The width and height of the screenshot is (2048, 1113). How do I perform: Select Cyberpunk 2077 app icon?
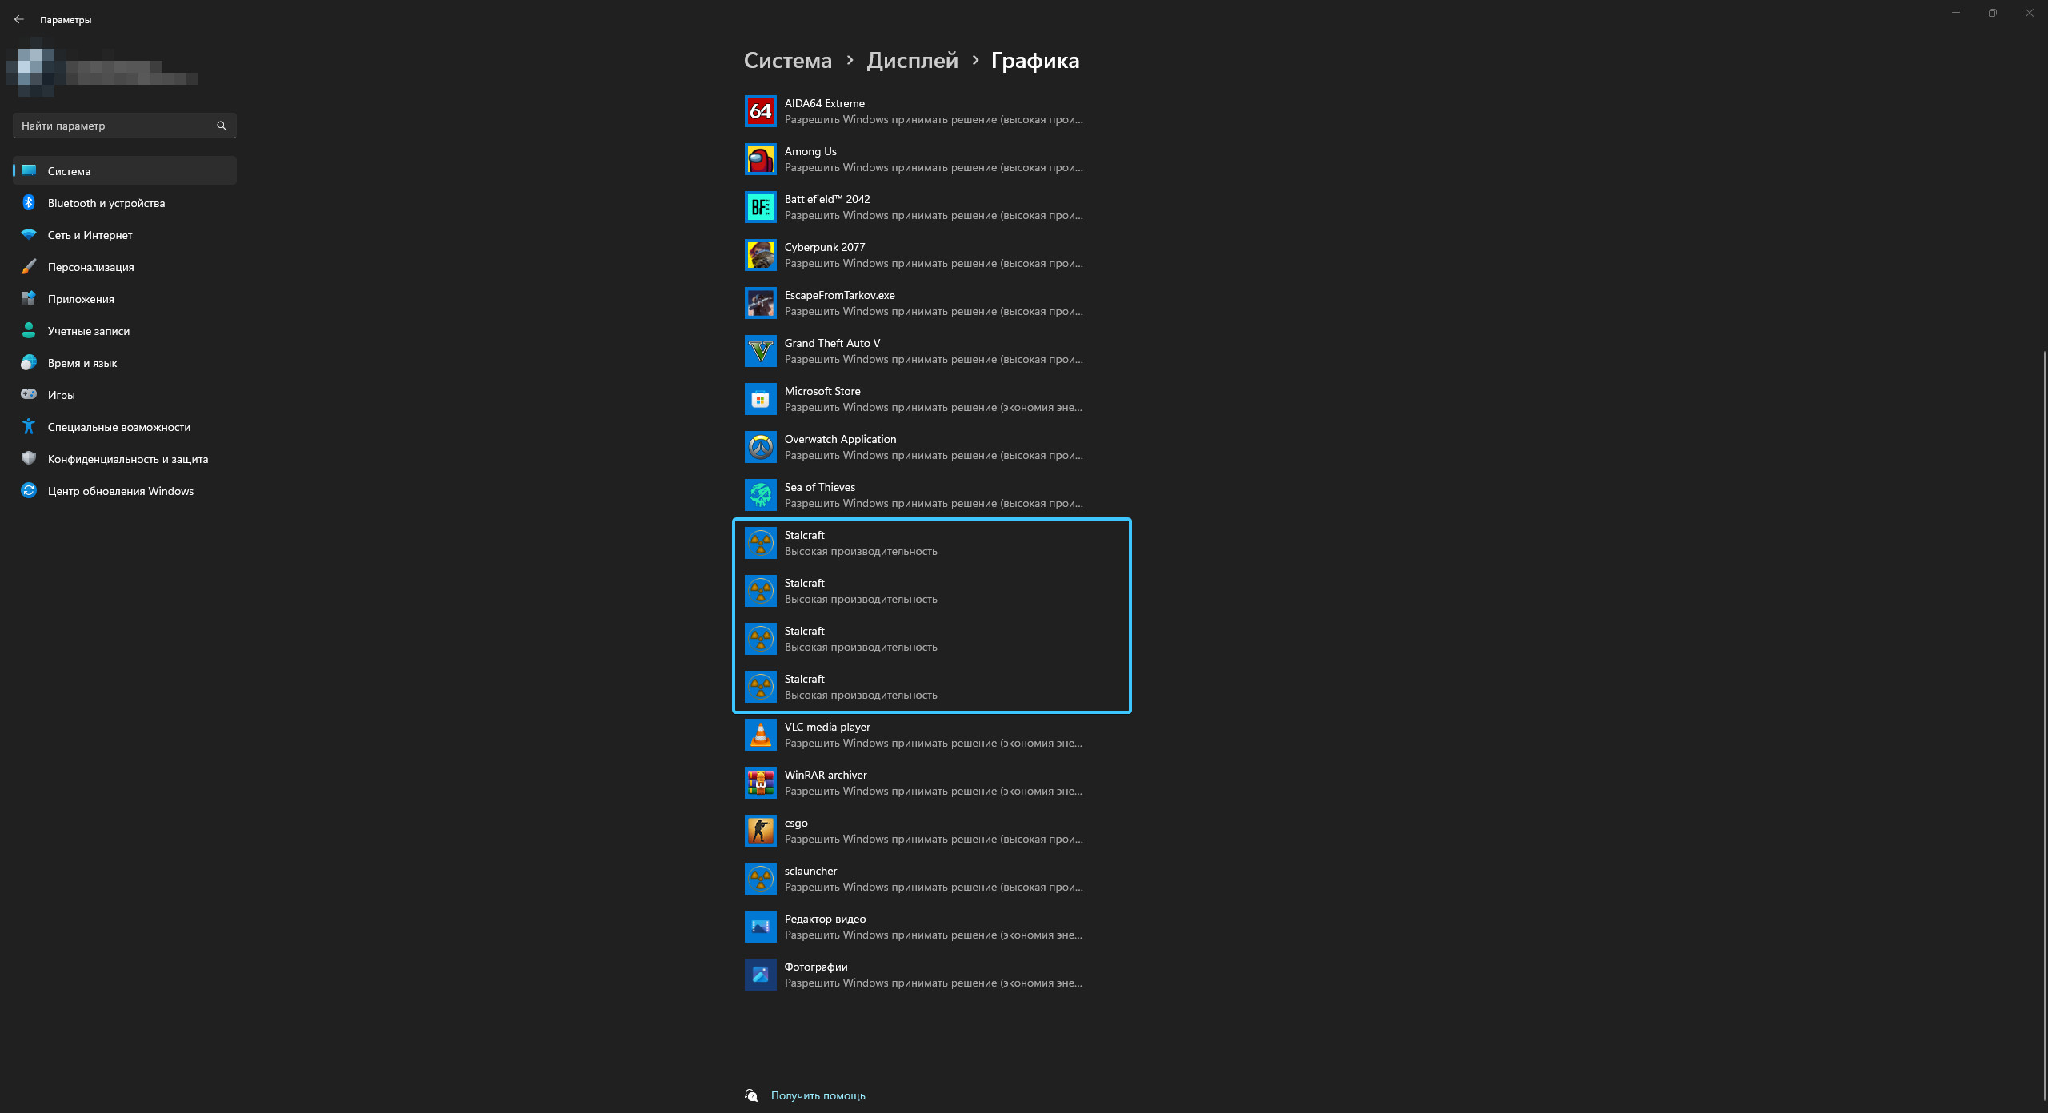[760, 255]
